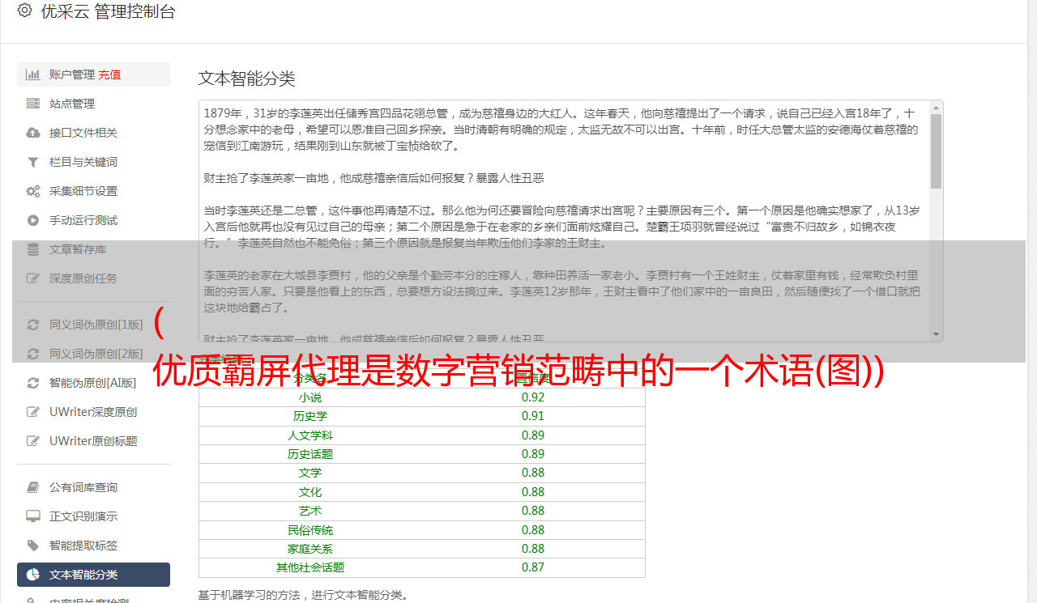
Task: Select the 文学 category cell
Action: coord(310,473)
